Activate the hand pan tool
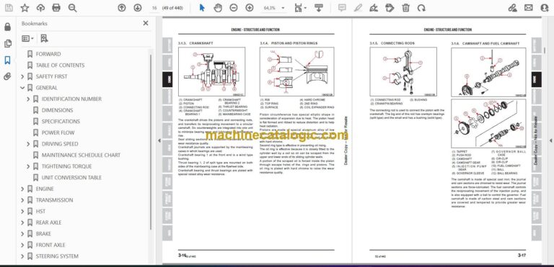This screenshot has height=267, width=554. 218,8
